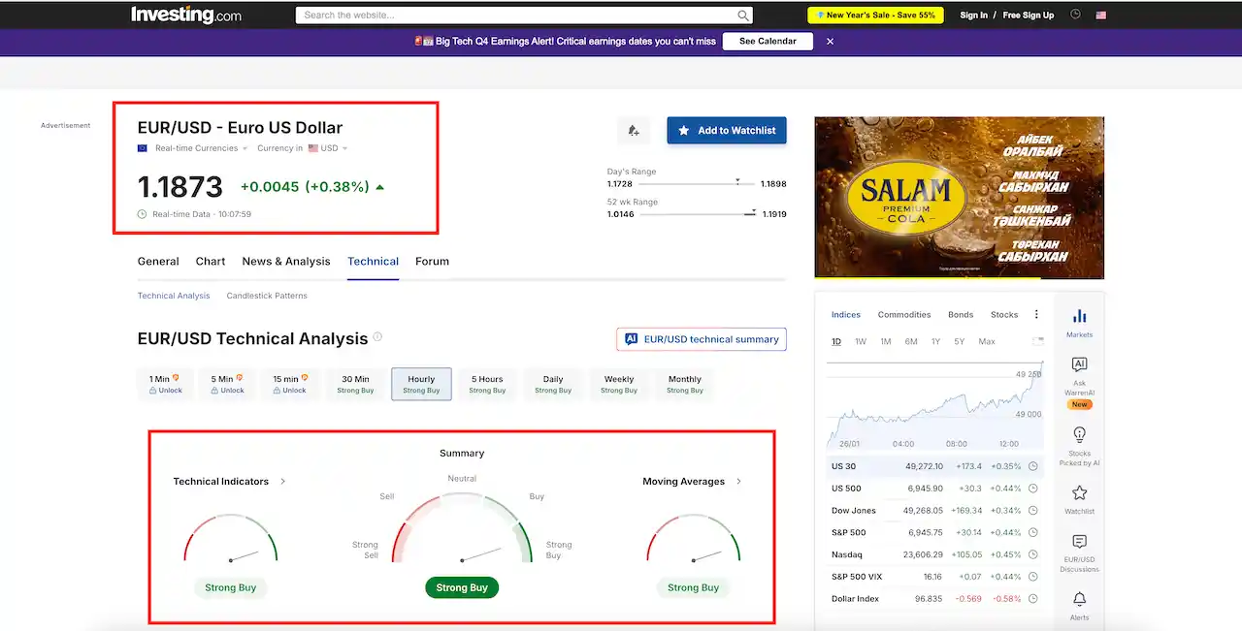Click the Free Sign Up link
Screen dimensions: 1242x631
1029,16
